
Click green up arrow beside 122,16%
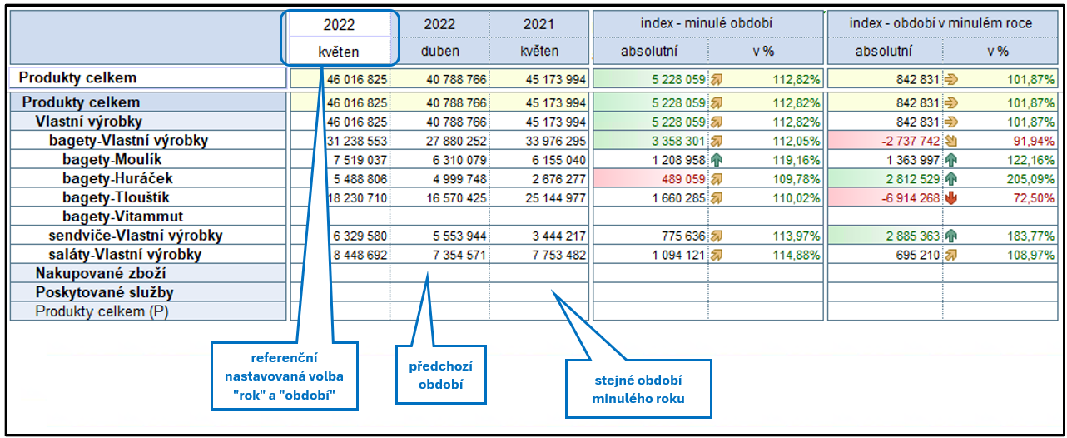(951, 158)
